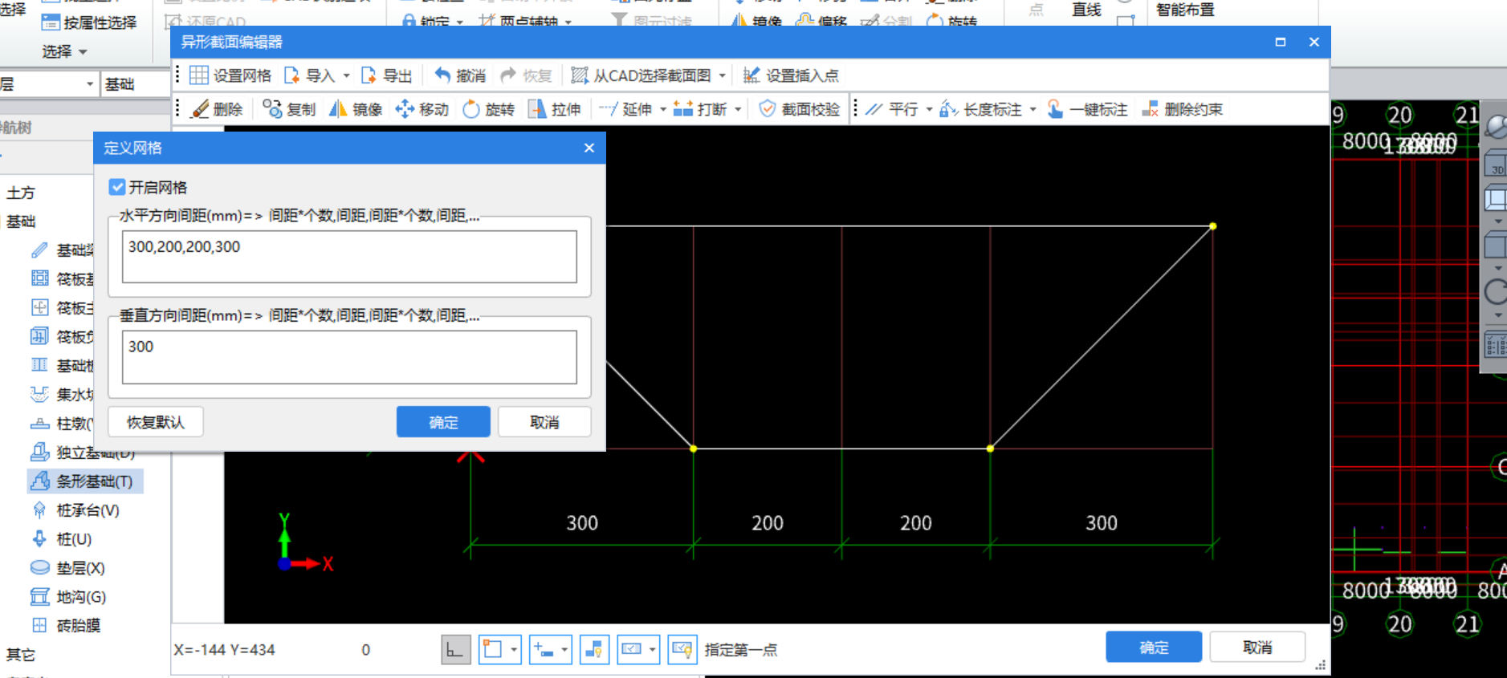Select 垫层(X) in the navigation tree
The height and width of the screenshot is (678, 1507).
68,568
